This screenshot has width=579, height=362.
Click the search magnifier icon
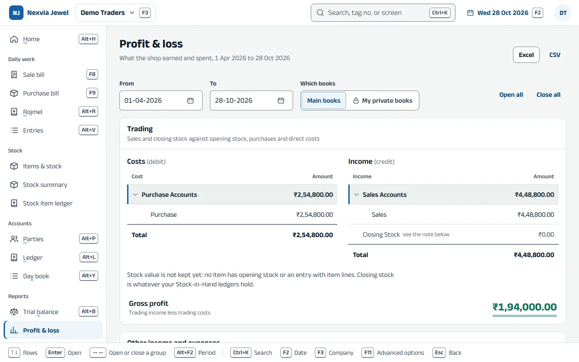[320, 13]
